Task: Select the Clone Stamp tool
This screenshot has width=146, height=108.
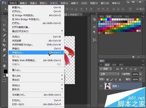Action: [4, 40]
